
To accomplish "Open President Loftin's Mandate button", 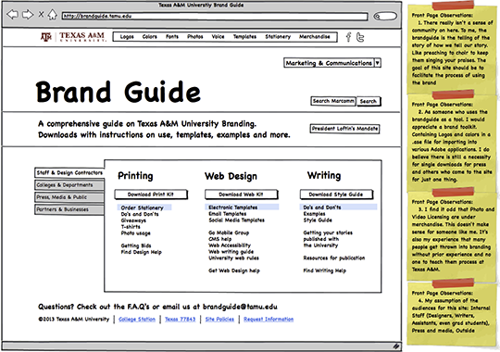I will (x=344, y=129).
